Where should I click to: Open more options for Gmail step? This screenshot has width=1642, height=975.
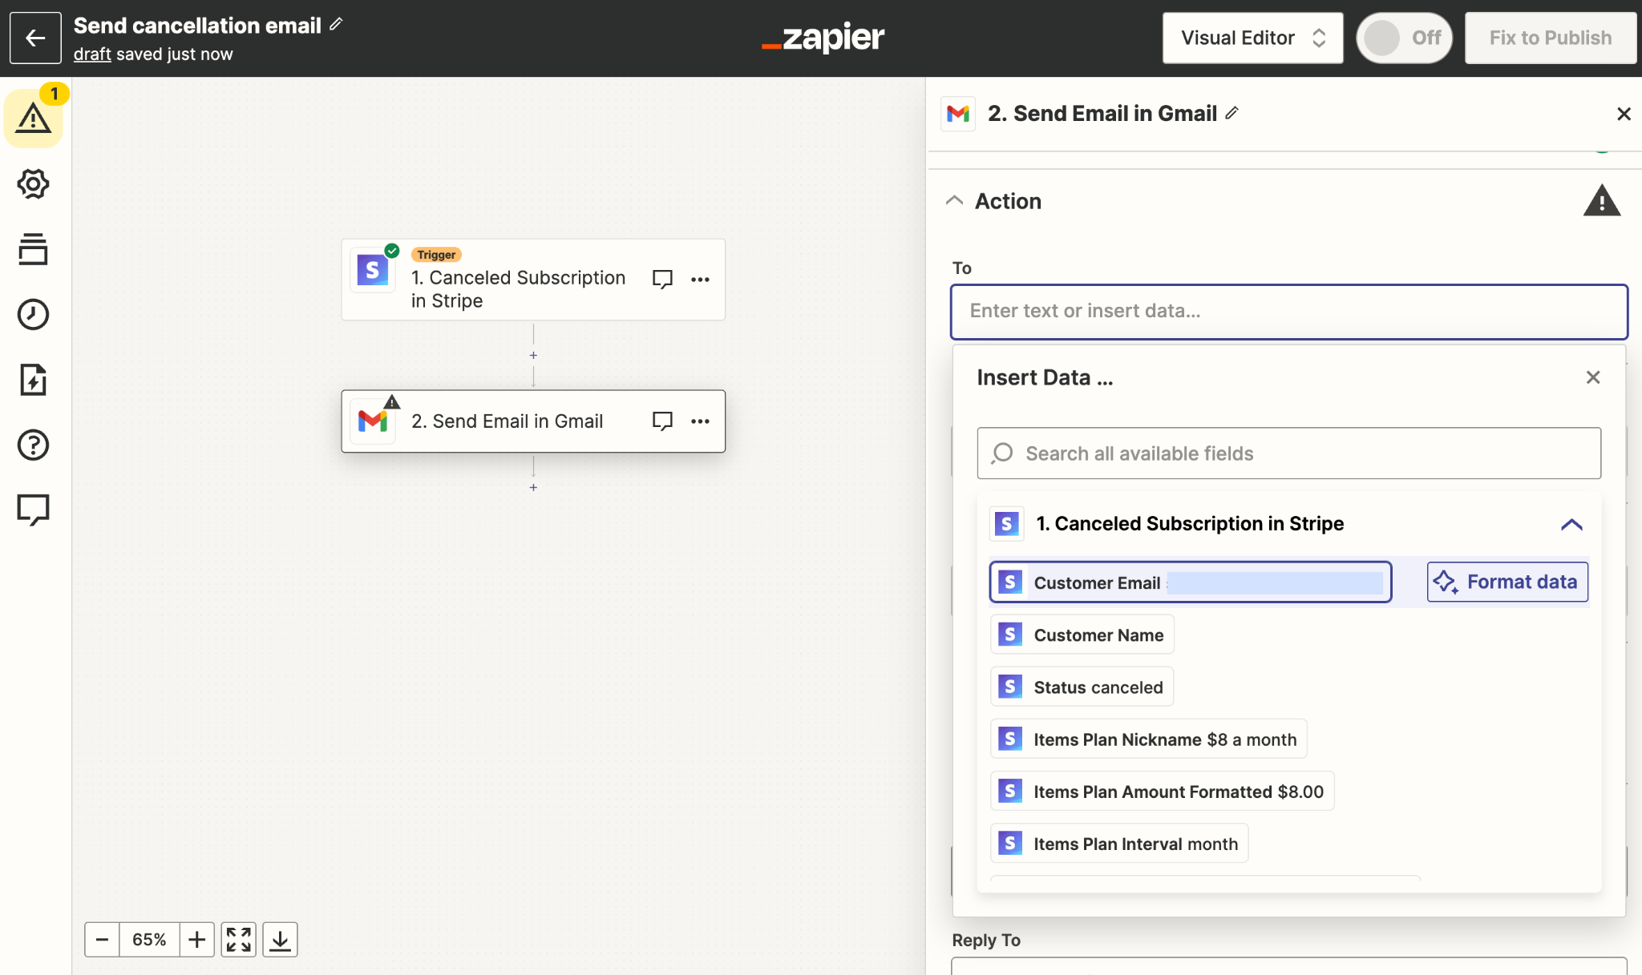pyautogui.click(x=700, y=421)
